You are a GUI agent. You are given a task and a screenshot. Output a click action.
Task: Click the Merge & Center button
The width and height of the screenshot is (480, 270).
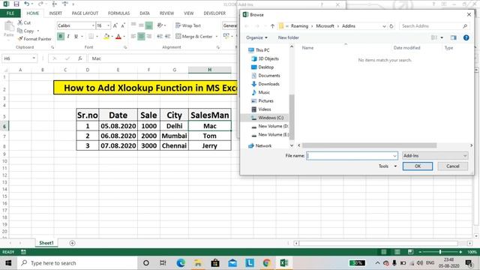coord(194,37)
